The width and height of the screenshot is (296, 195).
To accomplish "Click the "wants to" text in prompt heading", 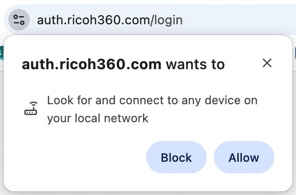I will pos(195,64).
